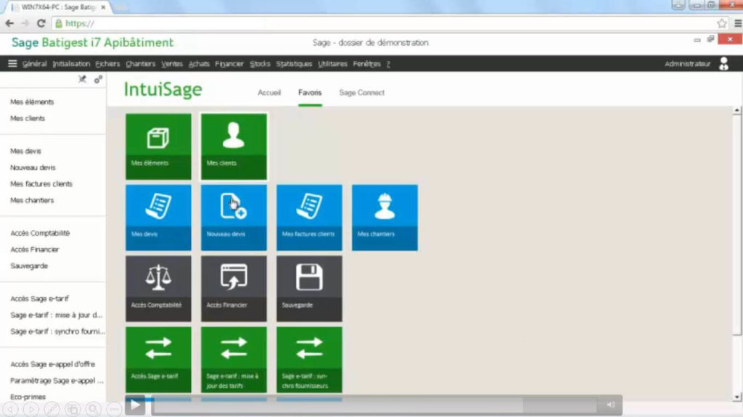This screenshot has height=417, width=743.
Task: Open the Mes clients tile
Action: point(234,146)
